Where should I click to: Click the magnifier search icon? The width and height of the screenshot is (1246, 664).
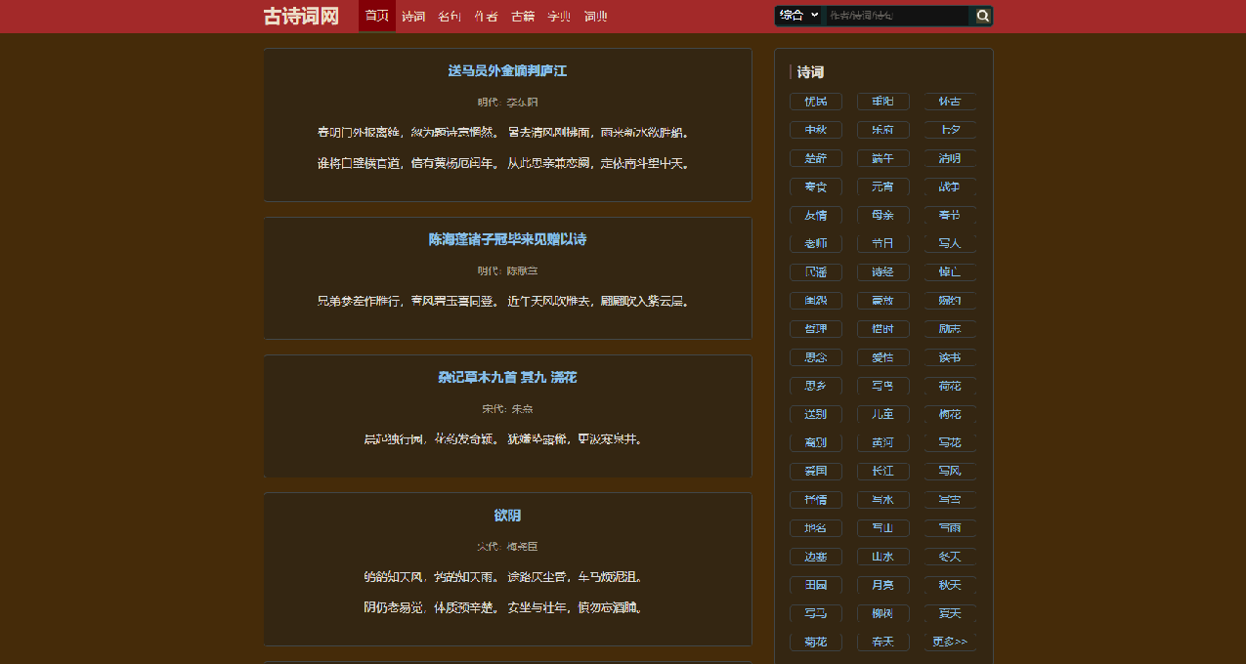pos(982,16)
